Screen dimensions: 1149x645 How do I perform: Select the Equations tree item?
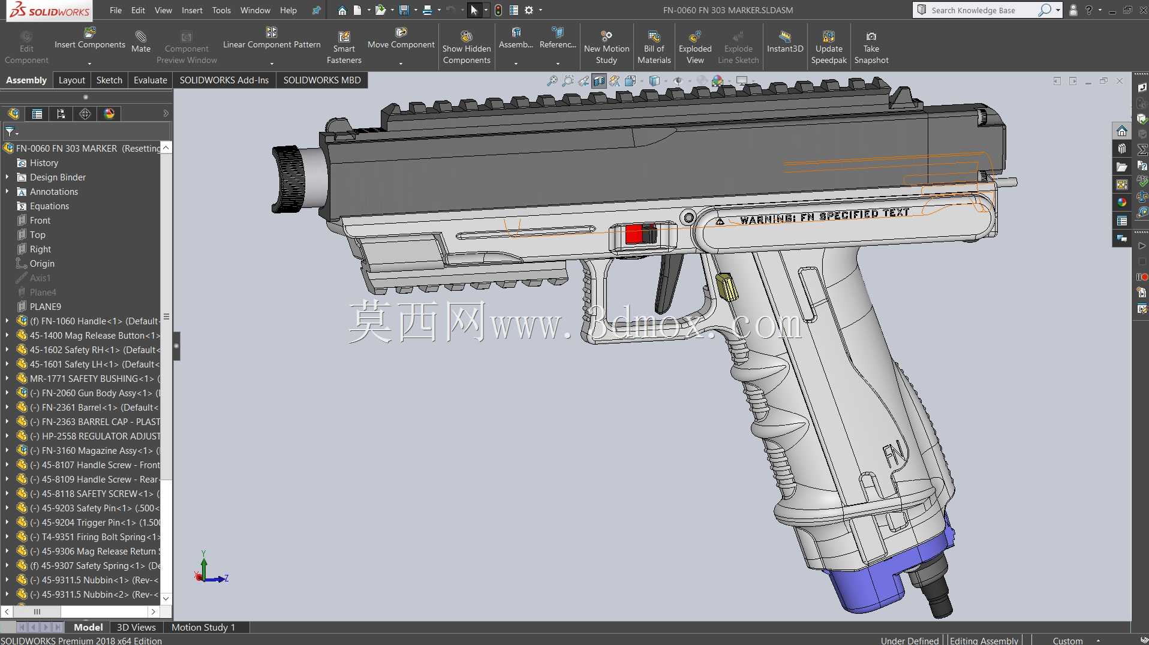click(49, 206)
